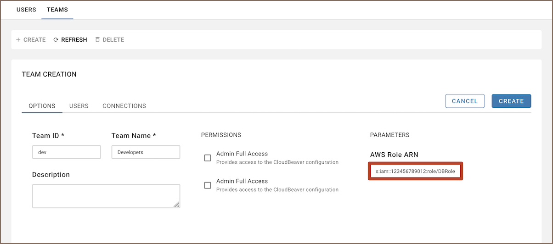The image size is (553, 244).
Task: Enable the upper Admin Full Access checkbox
Action: [x=208, y=158]
